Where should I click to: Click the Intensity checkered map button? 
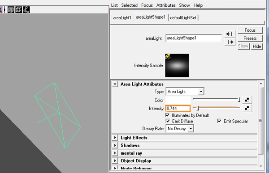247,108
